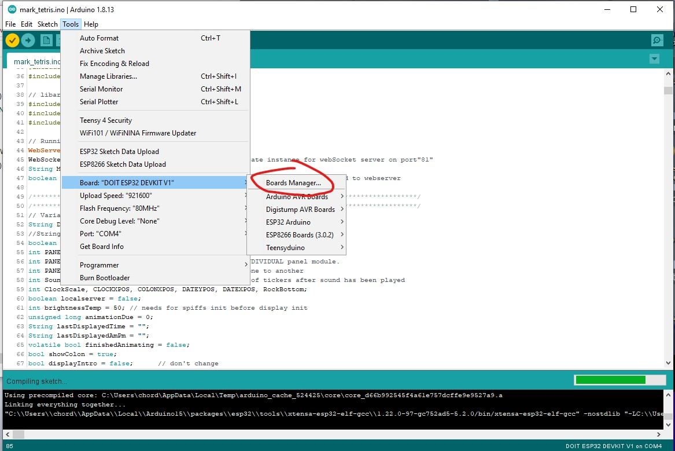This screenshot has width=675, height=451.
Task: Choose Fix Encoding & Reload
Action: [156, 63]
